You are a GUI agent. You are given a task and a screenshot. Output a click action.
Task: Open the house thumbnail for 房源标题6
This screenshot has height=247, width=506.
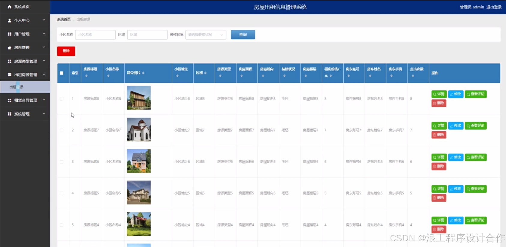(139, 161)
